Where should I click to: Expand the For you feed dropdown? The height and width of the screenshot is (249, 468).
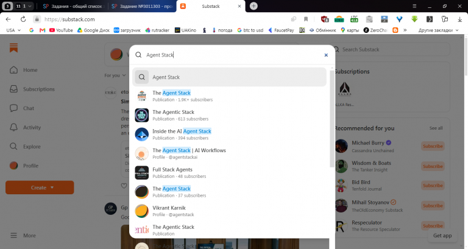[115, 75]
